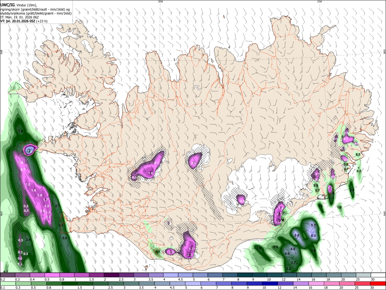Click the 4.6 rain value on the map
This screenshot has width=386, height=290.
click(x=293, y=249)
